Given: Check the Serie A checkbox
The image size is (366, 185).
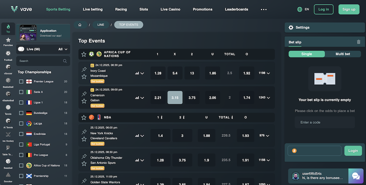Looking at the screenshot, I should [21, 92].
